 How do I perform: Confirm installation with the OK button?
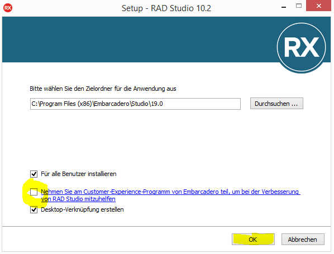[x=253, y=240]
